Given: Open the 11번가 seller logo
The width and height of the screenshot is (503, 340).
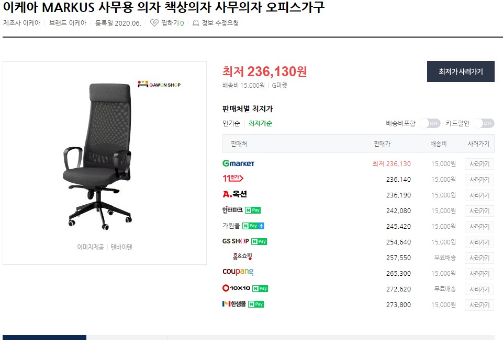Looking at the screenshot, I should click(x=233, y=178).
